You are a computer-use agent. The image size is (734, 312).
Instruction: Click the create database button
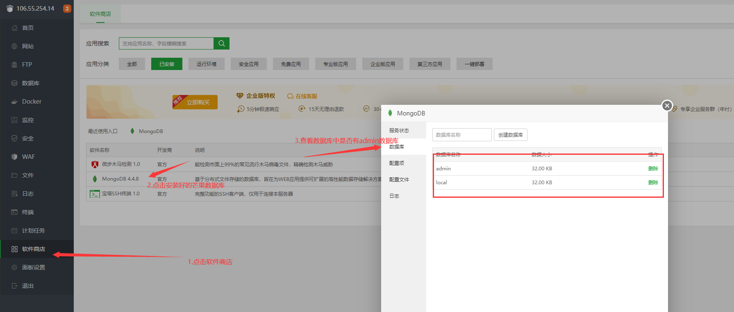pos(510,135)
